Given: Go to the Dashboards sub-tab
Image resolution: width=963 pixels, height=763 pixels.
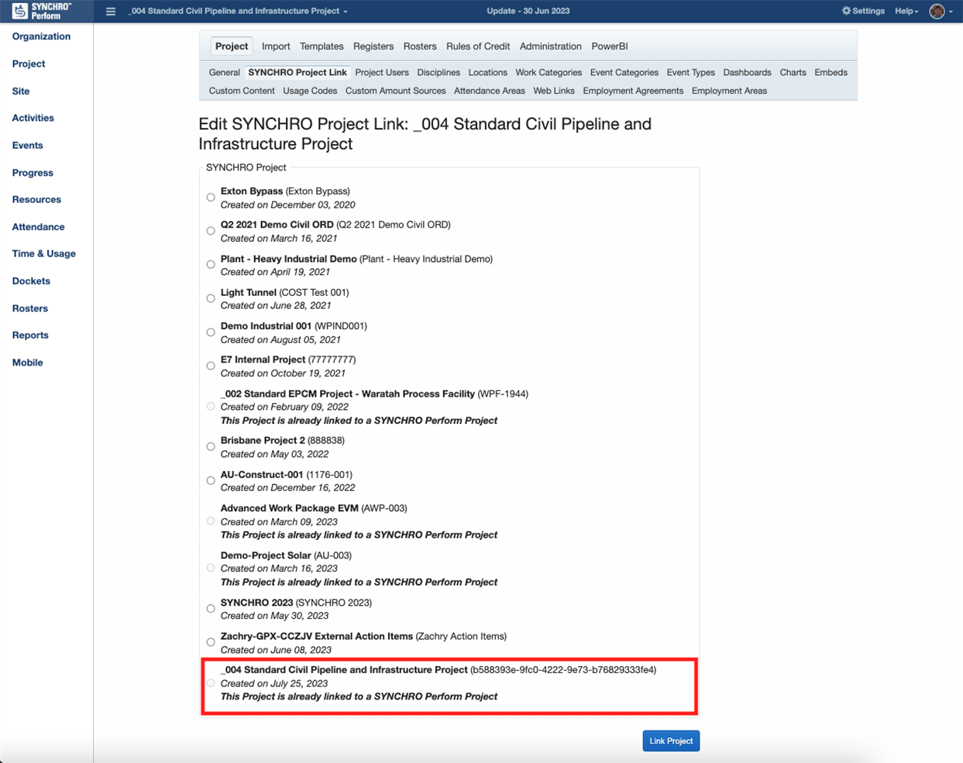Looking at the screenshot, I should pos(748,73).
